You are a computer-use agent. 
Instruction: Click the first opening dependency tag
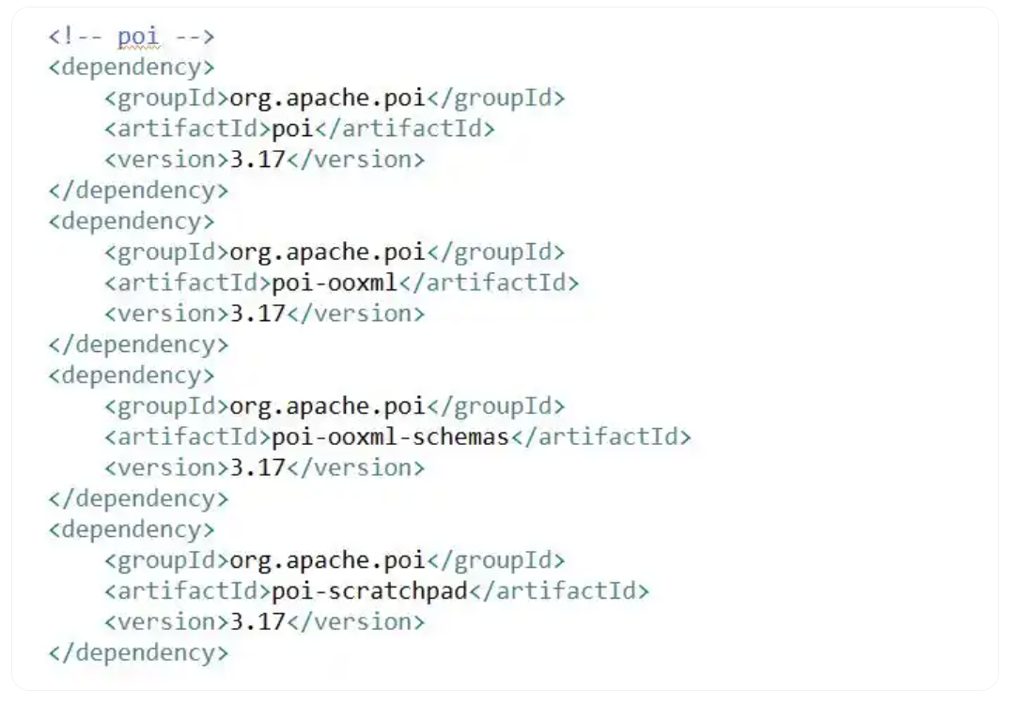(132, 67)
